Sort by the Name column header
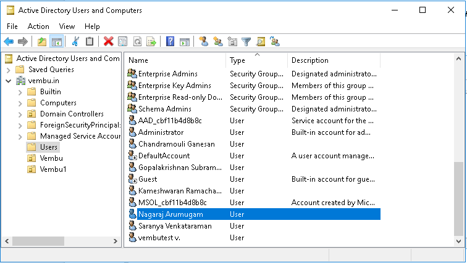The height and width of the screenshot is (263, 467). (x=175, y=60)
